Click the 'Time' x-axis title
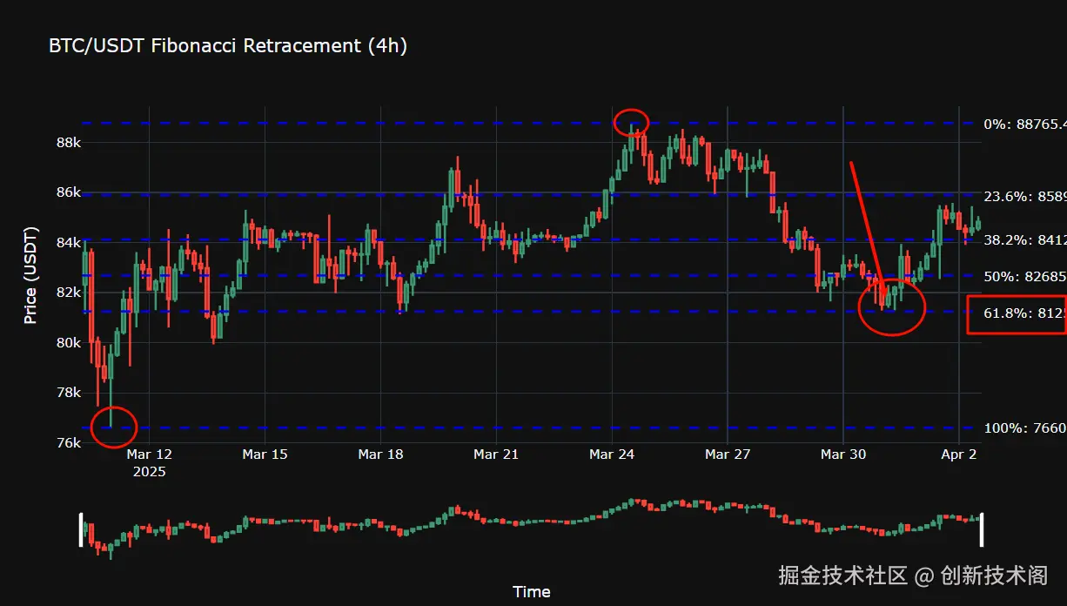1067x606 pixels. 531,592
